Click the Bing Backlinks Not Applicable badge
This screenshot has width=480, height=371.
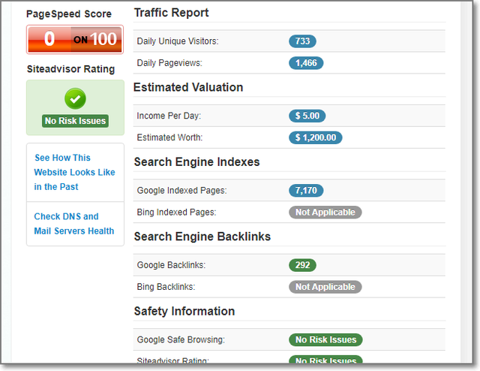click(x=325, y=287)
